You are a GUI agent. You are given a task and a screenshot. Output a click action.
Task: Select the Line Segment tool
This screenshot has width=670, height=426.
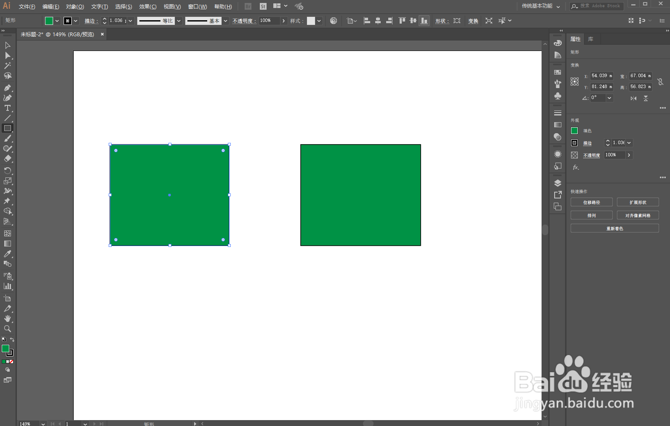pyautogui.click(x=8, y=118)
